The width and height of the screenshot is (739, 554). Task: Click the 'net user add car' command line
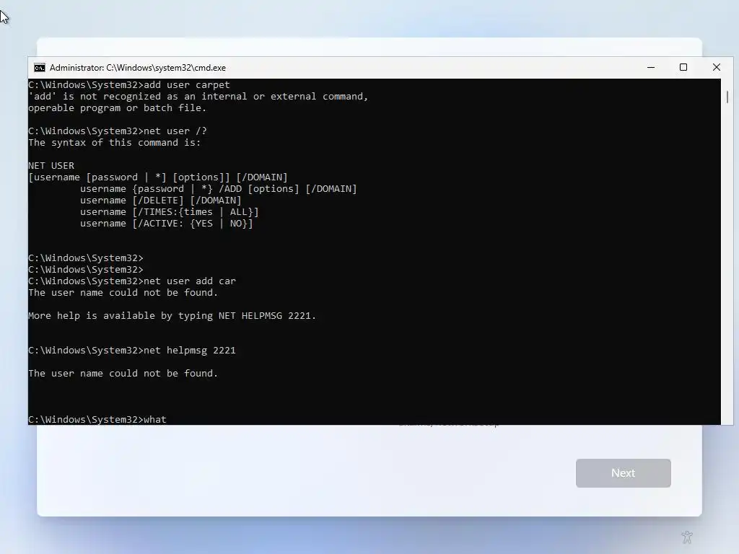pos(132,281)
